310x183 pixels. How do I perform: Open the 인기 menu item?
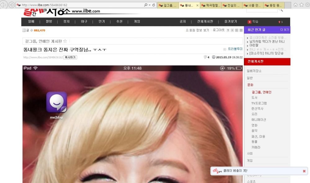[101, 21]
